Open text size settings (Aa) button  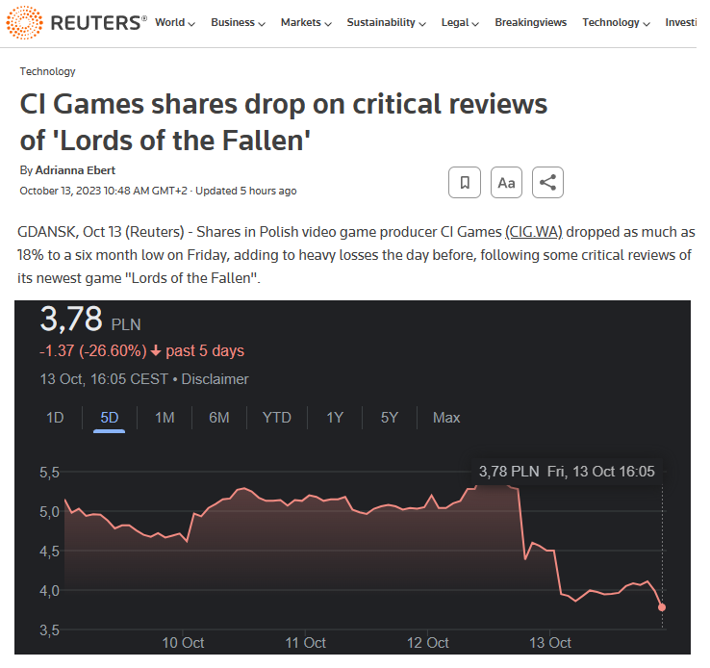[x=506, y=183]
